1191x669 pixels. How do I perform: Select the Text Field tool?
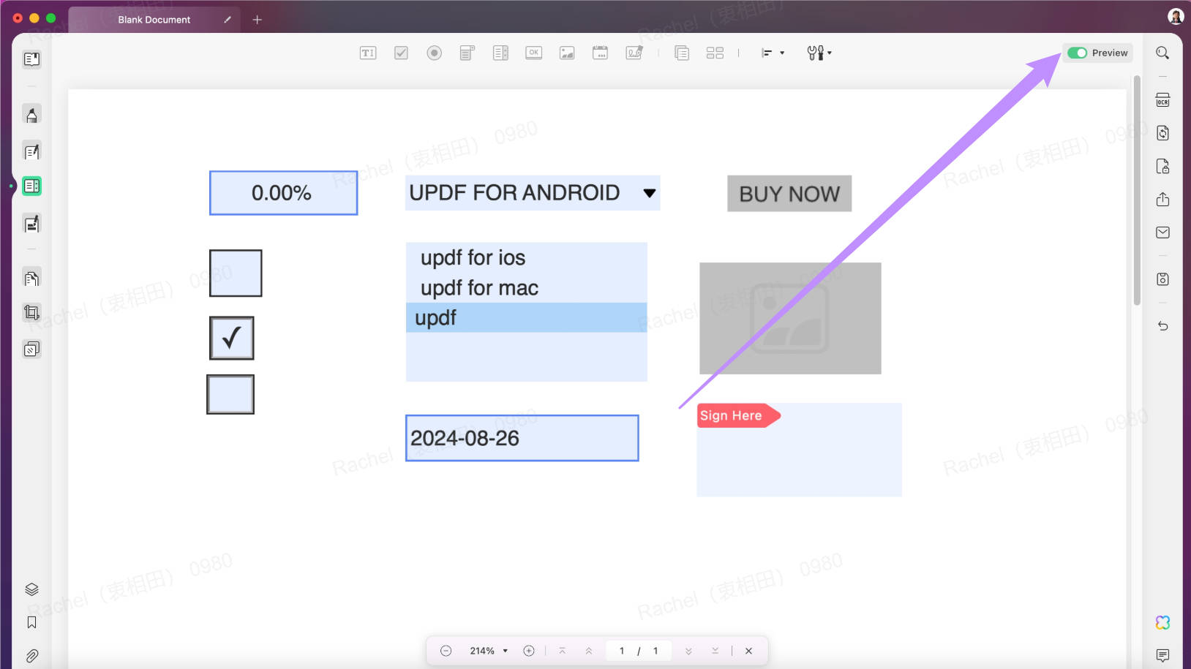[368, 53]
